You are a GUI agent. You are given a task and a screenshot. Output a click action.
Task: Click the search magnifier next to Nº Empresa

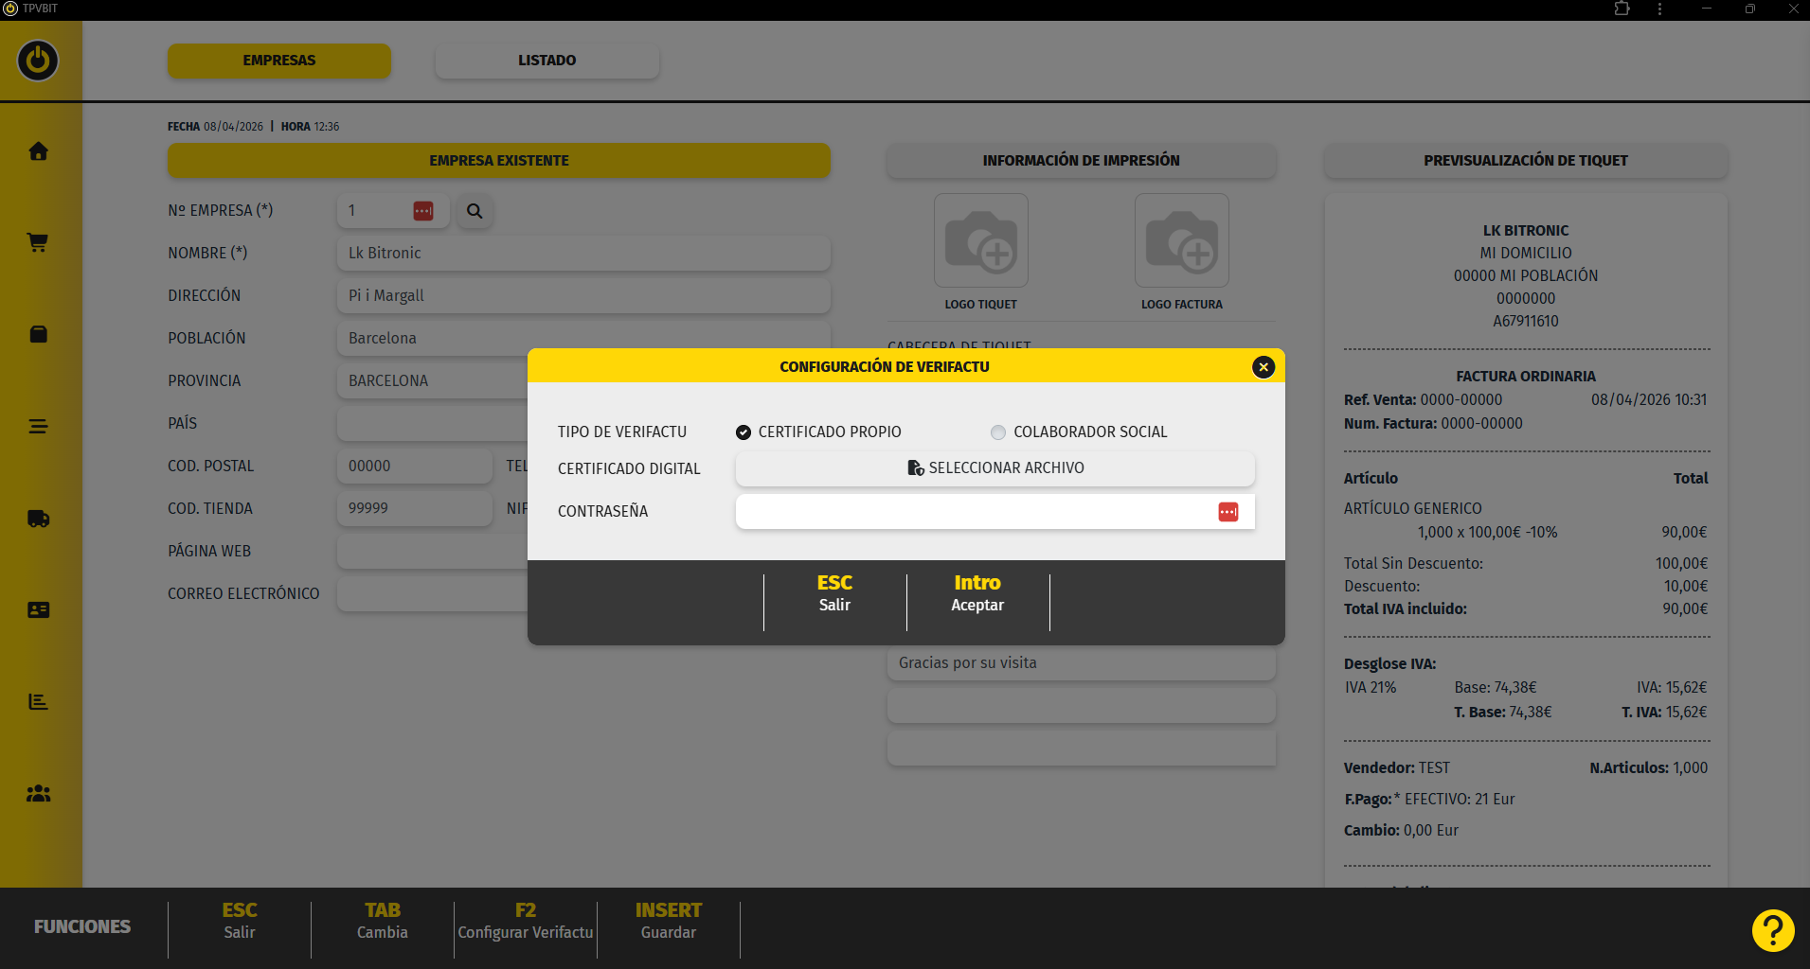coord(475,211)
